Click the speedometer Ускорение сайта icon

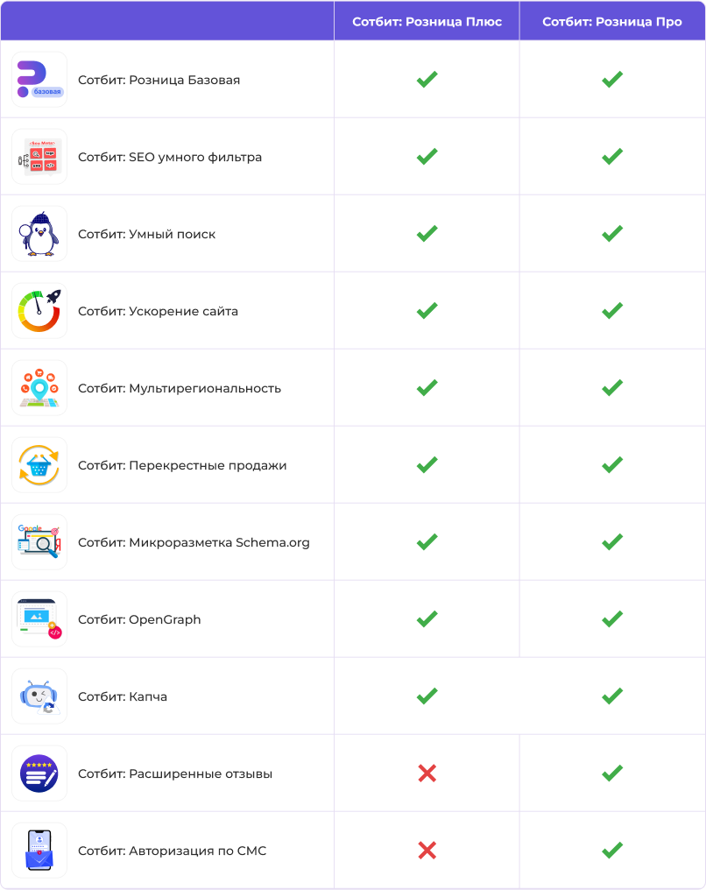39,311
